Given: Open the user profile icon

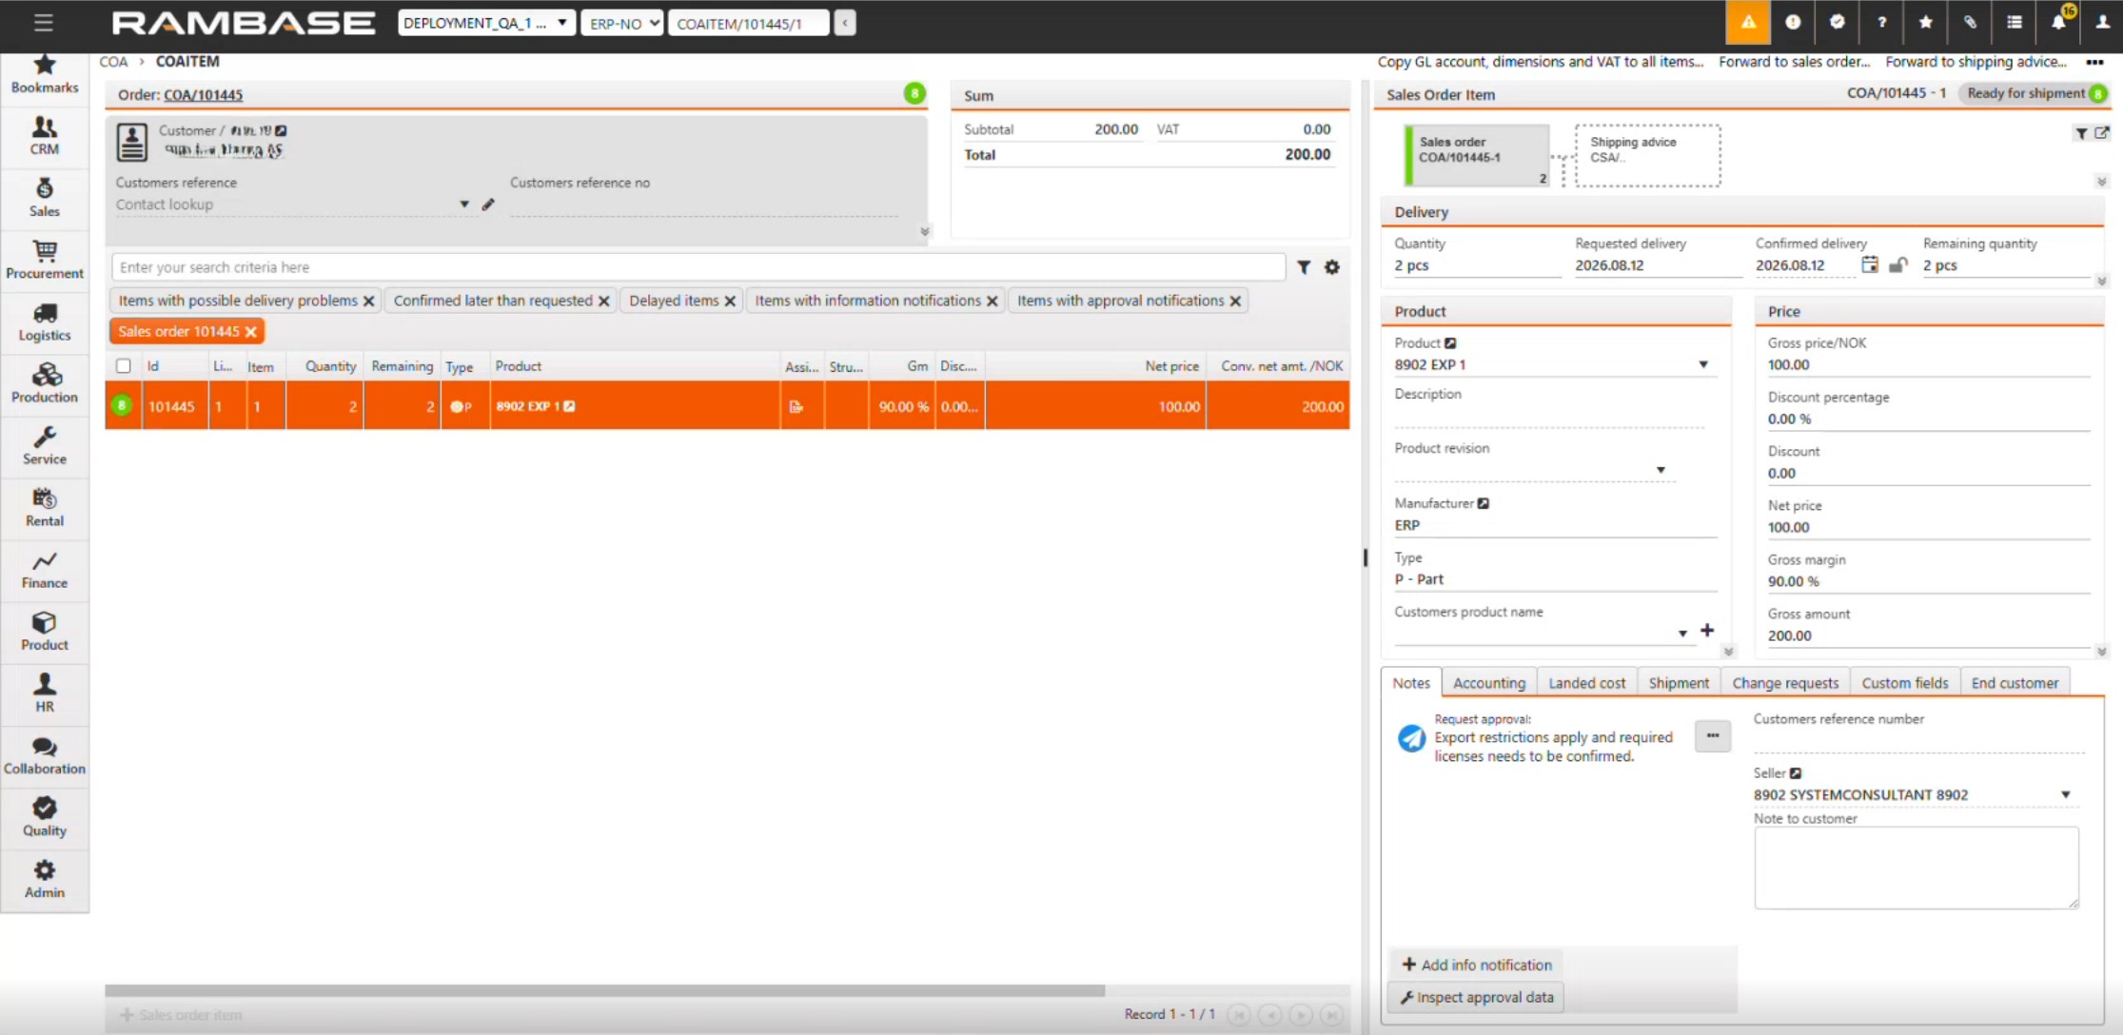Looking at the screenshot, I should coord(2103,22).
